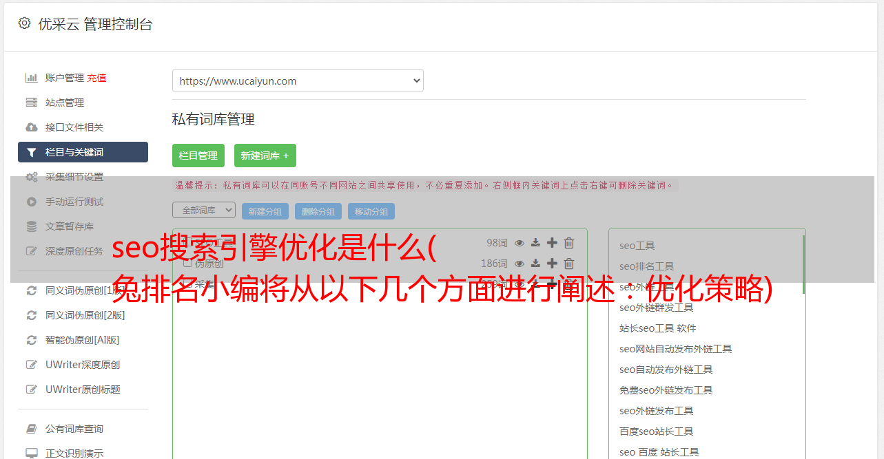Open 账户管理 in the sidebar
Viewport: 884px width, 459px height.
tap(65, 78)
